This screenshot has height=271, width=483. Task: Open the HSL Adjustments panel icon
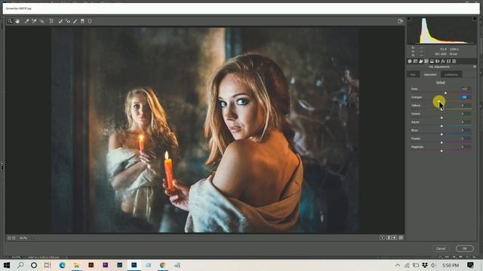click(x=426, y=62)
